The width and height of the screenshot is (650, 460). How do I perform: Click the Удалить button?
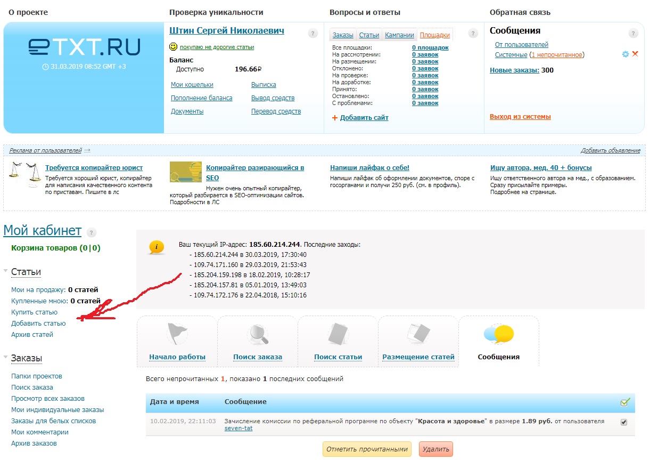[x=435, y=449]
